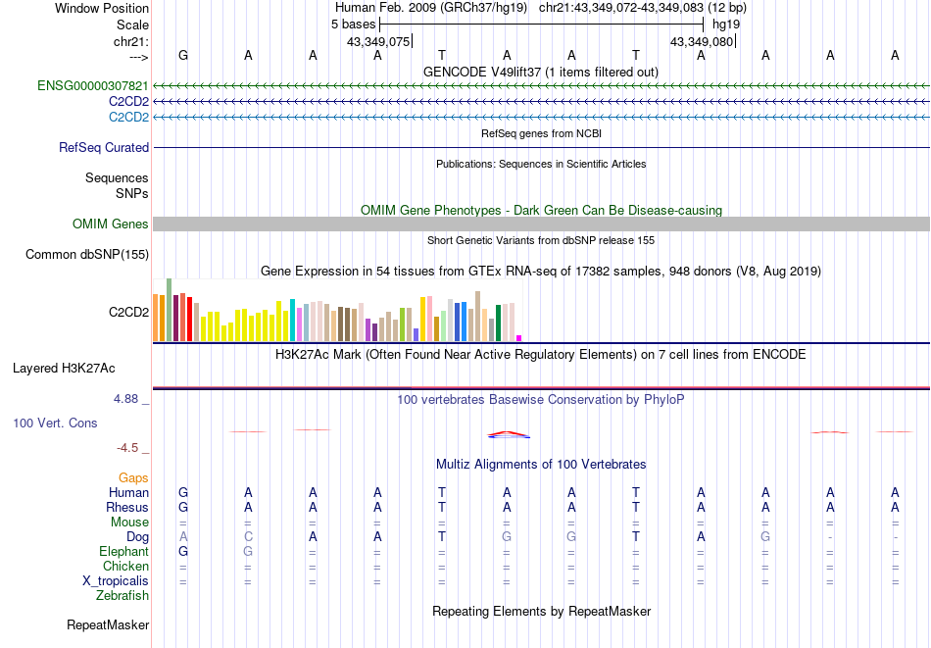
Task: Click the 4.88 PhyloP upper scale value
Action: [126, 399]
